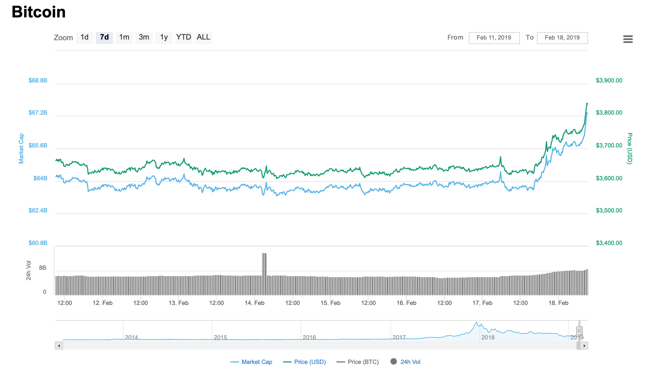
Task: Click the 17. Feb date axis label
Action: coord(483,303)
